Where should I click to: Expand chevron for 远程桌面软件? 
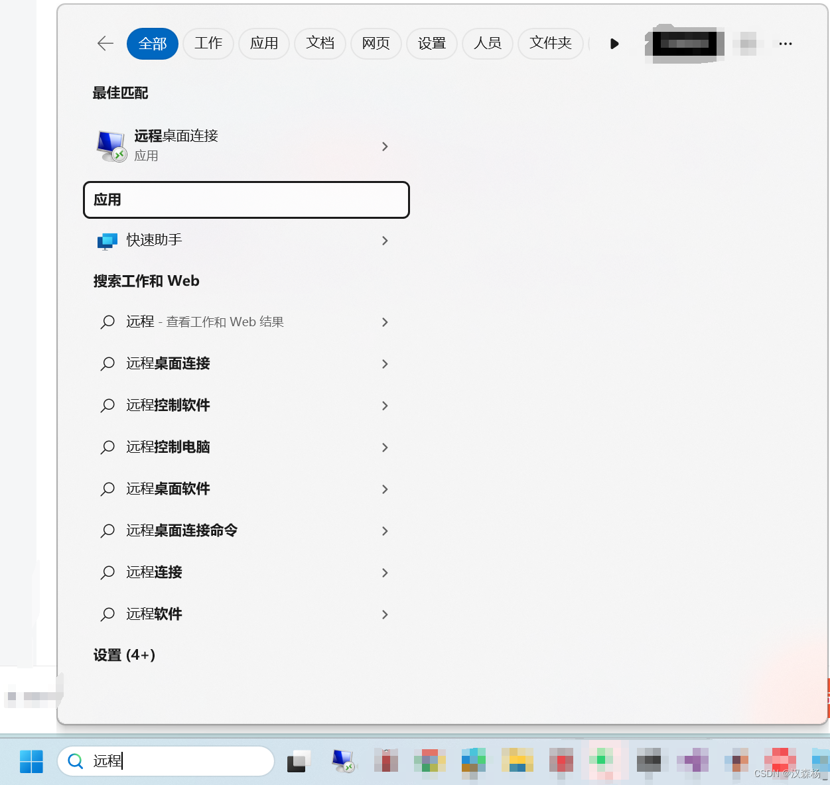385,489
